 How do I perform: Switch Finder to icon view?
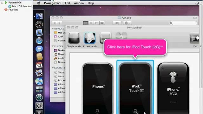click(x=86, y=23)
